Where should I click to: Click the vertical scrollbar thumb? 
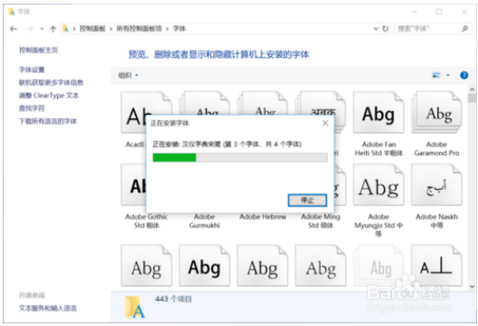coord(473,98)
